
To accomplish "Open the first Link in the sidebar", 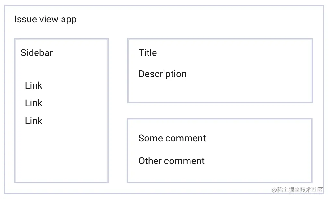I will (34, 85).
